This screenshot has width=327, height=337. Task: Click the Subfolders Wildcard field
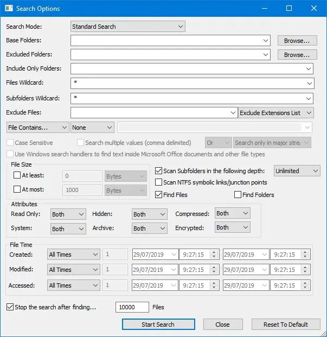pyautogui.click(x=192, y=98)
